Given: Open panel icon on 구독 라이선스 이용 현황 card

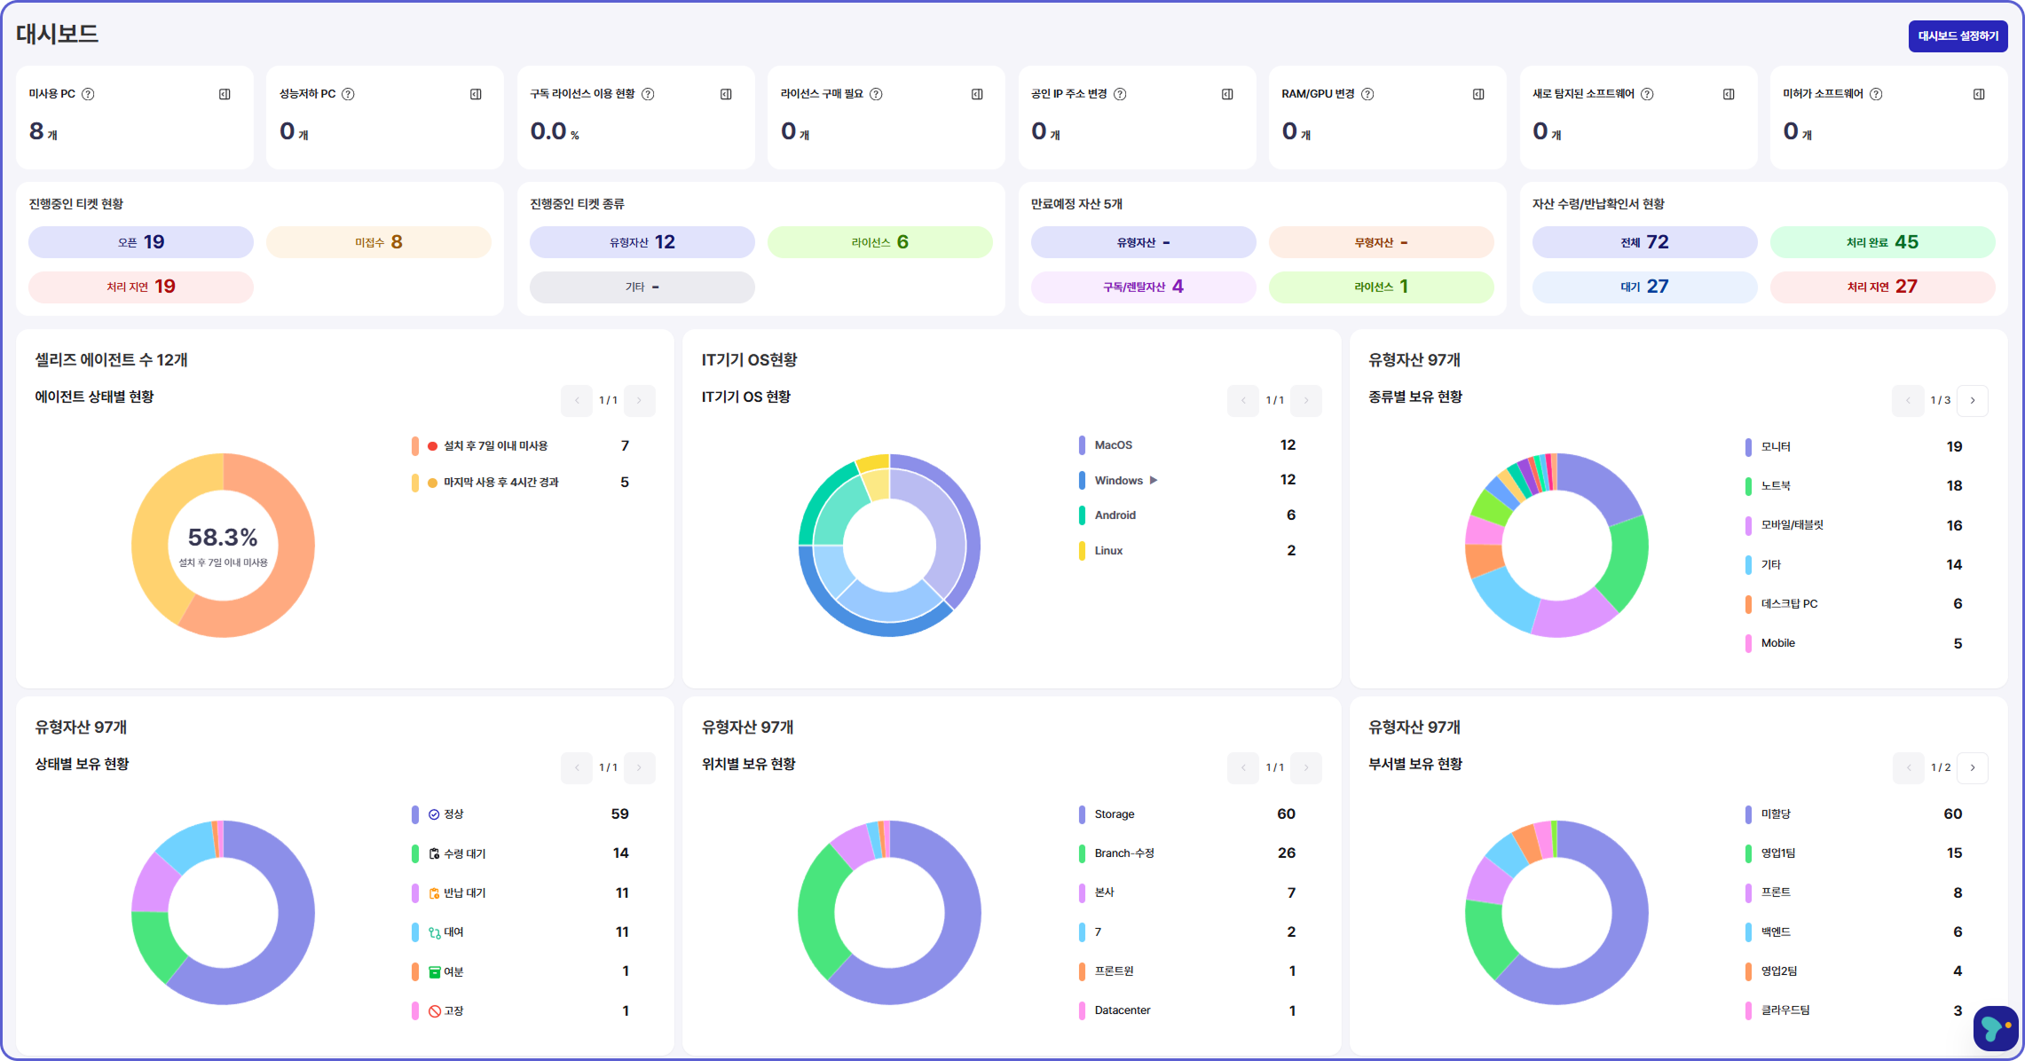Looking at the screenshot, I should click(726, 94).
